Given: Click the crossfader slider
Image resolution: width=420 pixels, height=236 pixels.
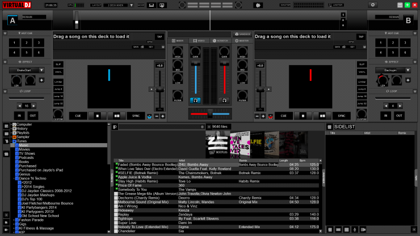Looking at the screenshot, I should click(x=210, y=114).
